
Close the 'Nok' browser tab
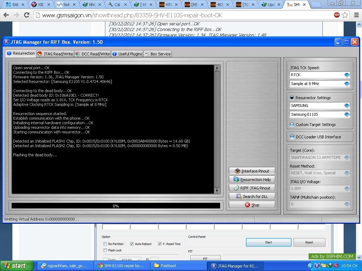point(74,5)
